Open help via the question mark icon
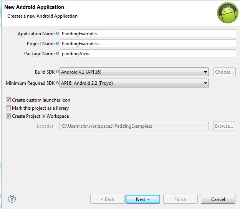Screen dimensions: 240x209 tap(12, 199)
